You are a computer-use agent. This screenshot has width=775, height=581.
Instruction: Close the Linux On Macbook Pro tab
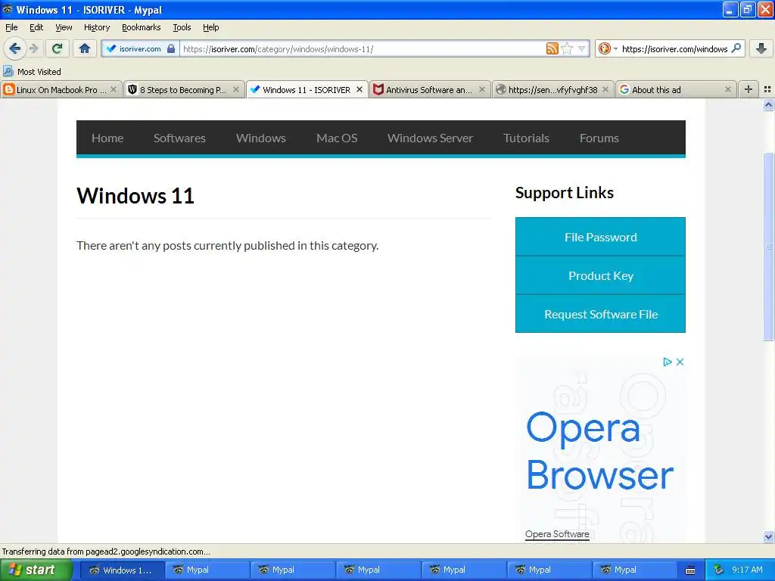[x=114, y=89]
